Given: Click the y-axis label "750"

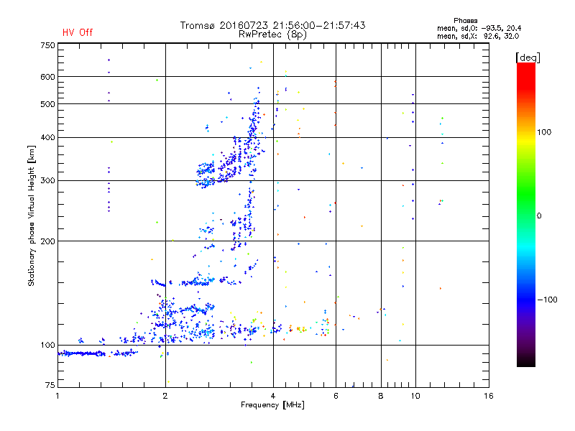Looking at the screenshot, I should pyautogui.click(x=47, y=45).
